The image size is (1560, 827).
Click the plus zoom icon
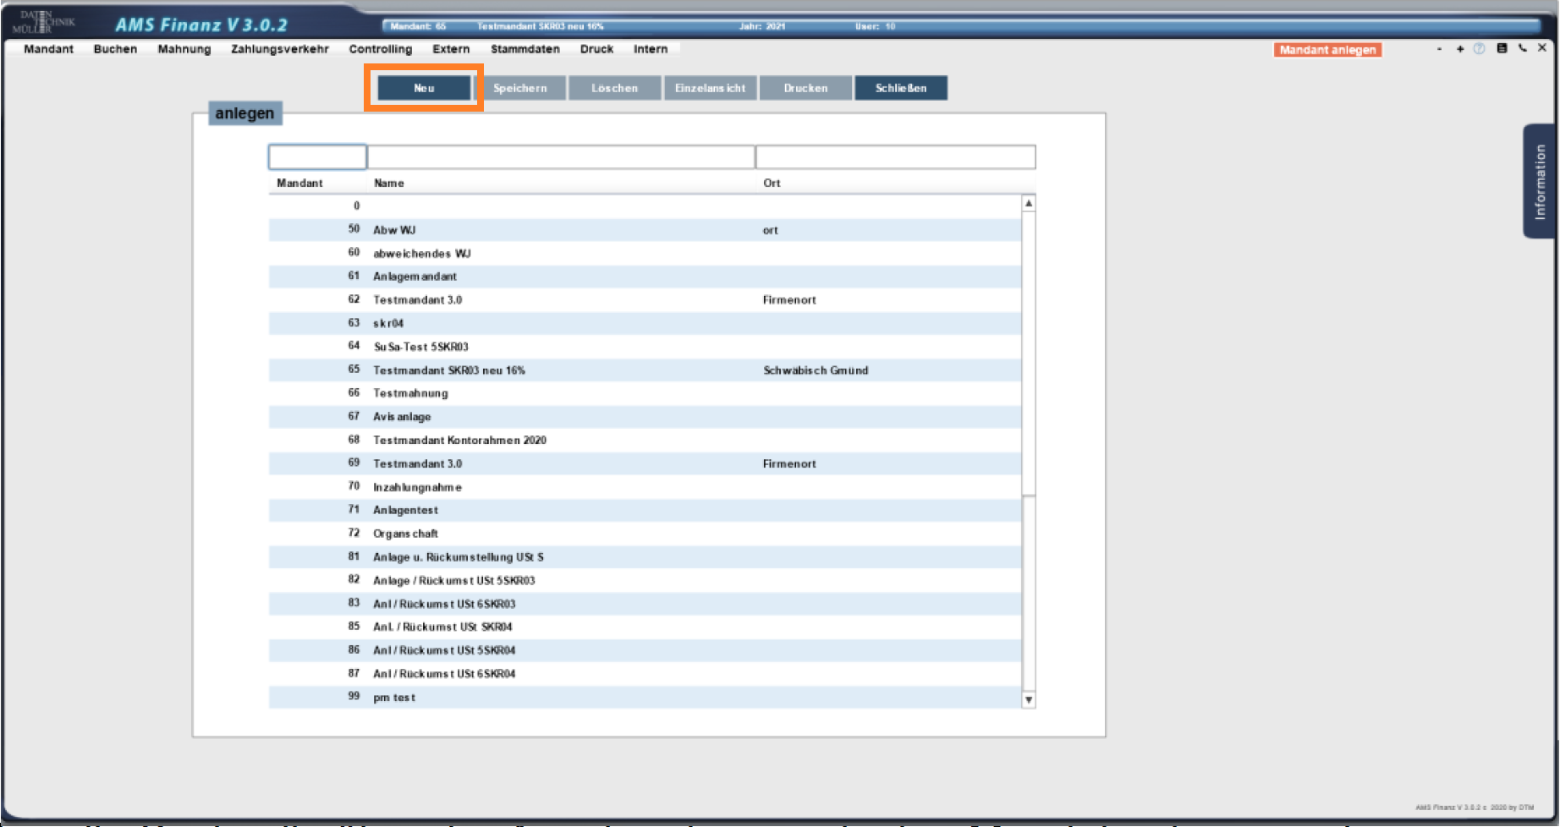click(1459, 49)
